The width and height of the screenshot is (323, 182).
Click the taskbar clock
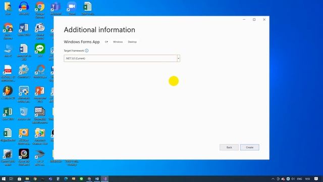tap(307, 179)
